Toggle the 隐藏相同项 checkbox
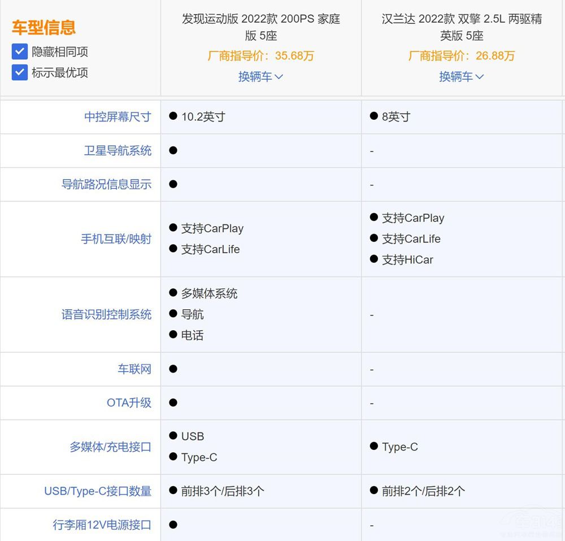The width and height of the screenshot is (565, 541). [20, 52]
